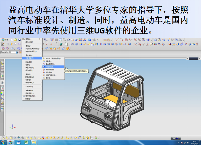
Task: Click the left scroll arrow above viewport
Action: coord(188,59)
